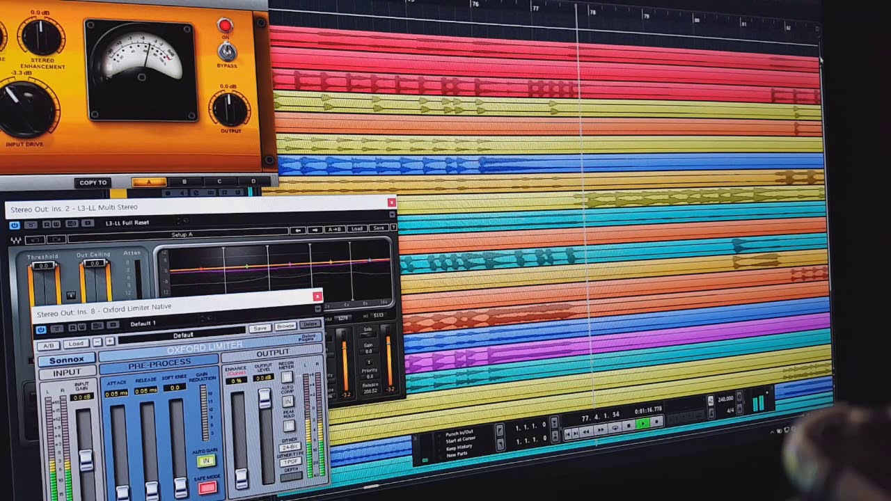This screenshot has height=501, width=891.
Task: Click the Fast Forward button in transport
Action: (601, 429)
